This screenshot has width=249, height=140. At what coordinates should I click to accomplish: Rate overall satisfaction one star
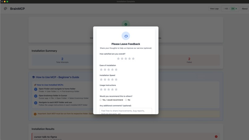[x=118, y=59]
